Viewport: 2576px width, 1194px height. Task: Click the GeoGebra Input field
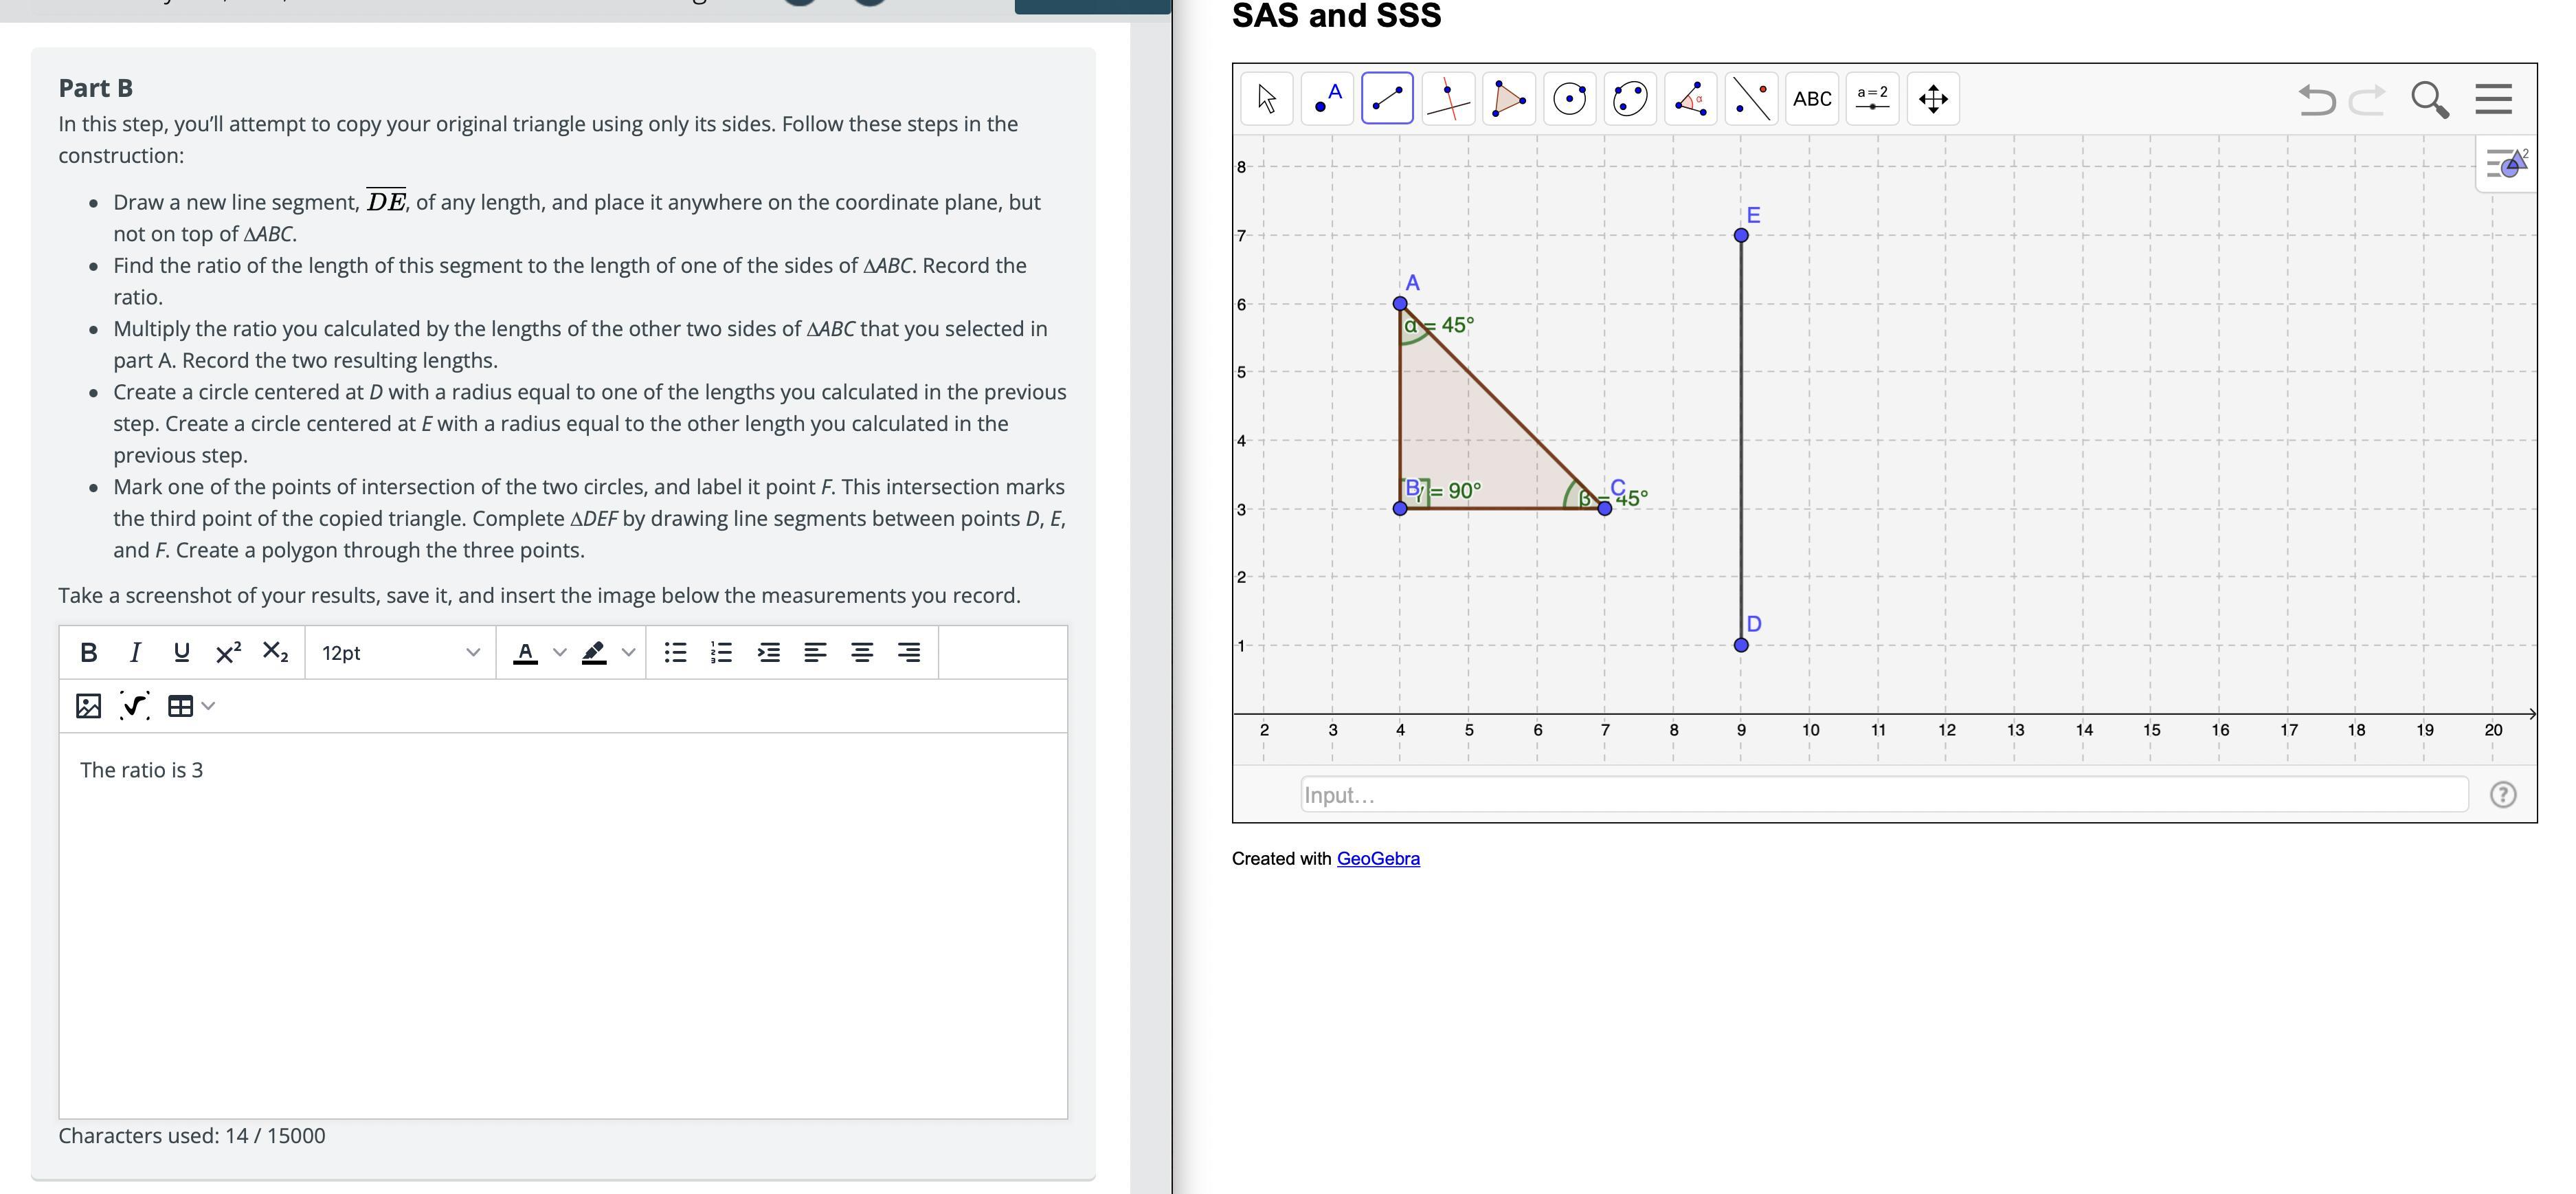(x=1883, y=795)
